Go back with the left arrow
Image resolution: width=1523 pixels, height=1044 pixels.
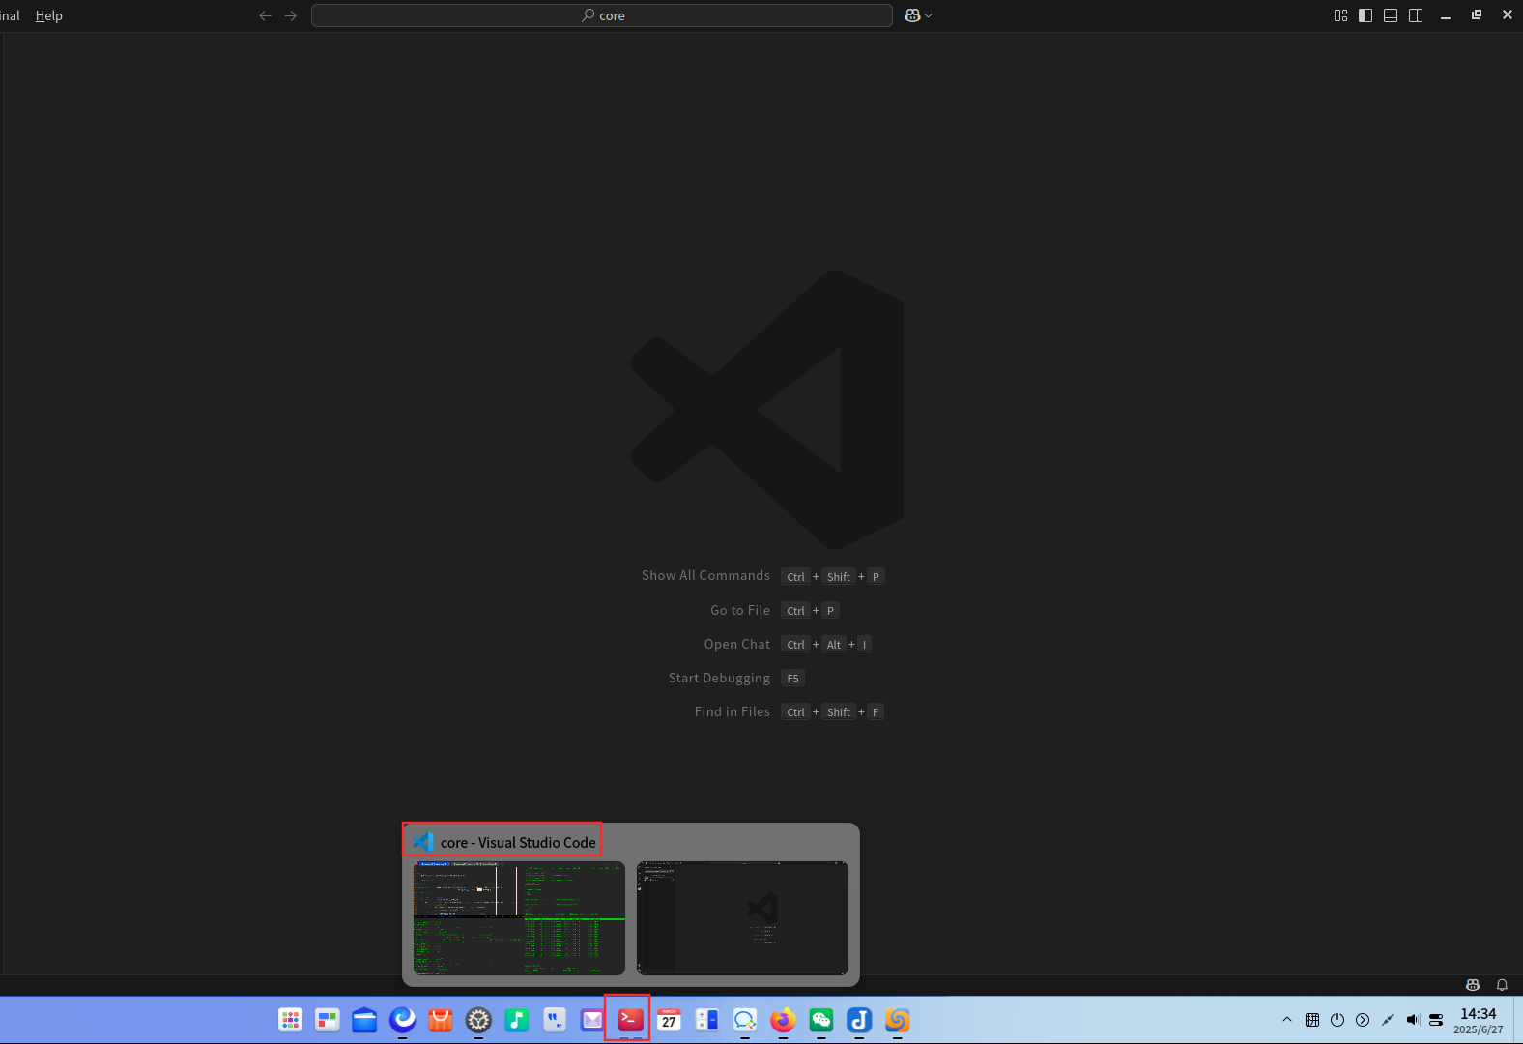point(265,15)
